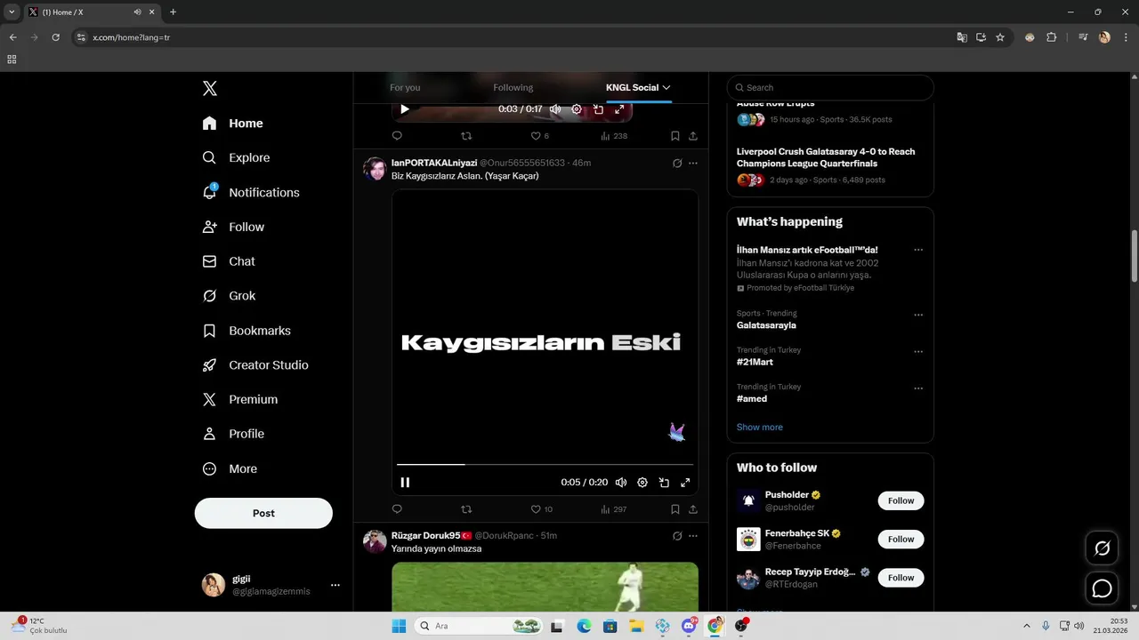Reload the page in Chrome toolbar
1139x640 pixels.
(55, 37)
